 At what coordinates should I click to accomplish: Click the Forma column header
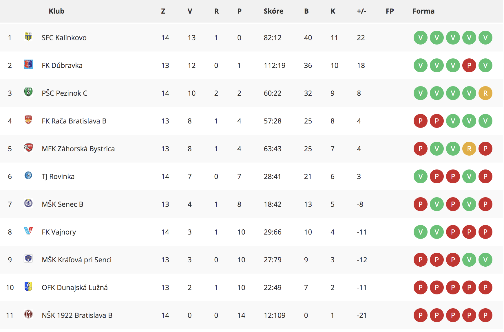click(423, 11)
